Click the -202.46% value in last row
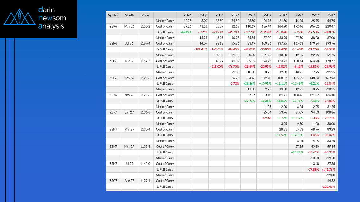The width and height of the screenshot is (360, 202). pos(329,186)
